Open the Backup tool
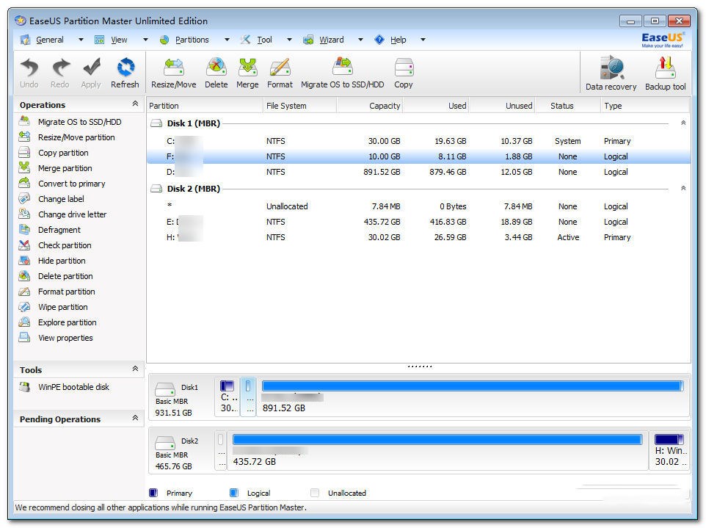Viewport: 706px width, 528px height. point(665,73)
